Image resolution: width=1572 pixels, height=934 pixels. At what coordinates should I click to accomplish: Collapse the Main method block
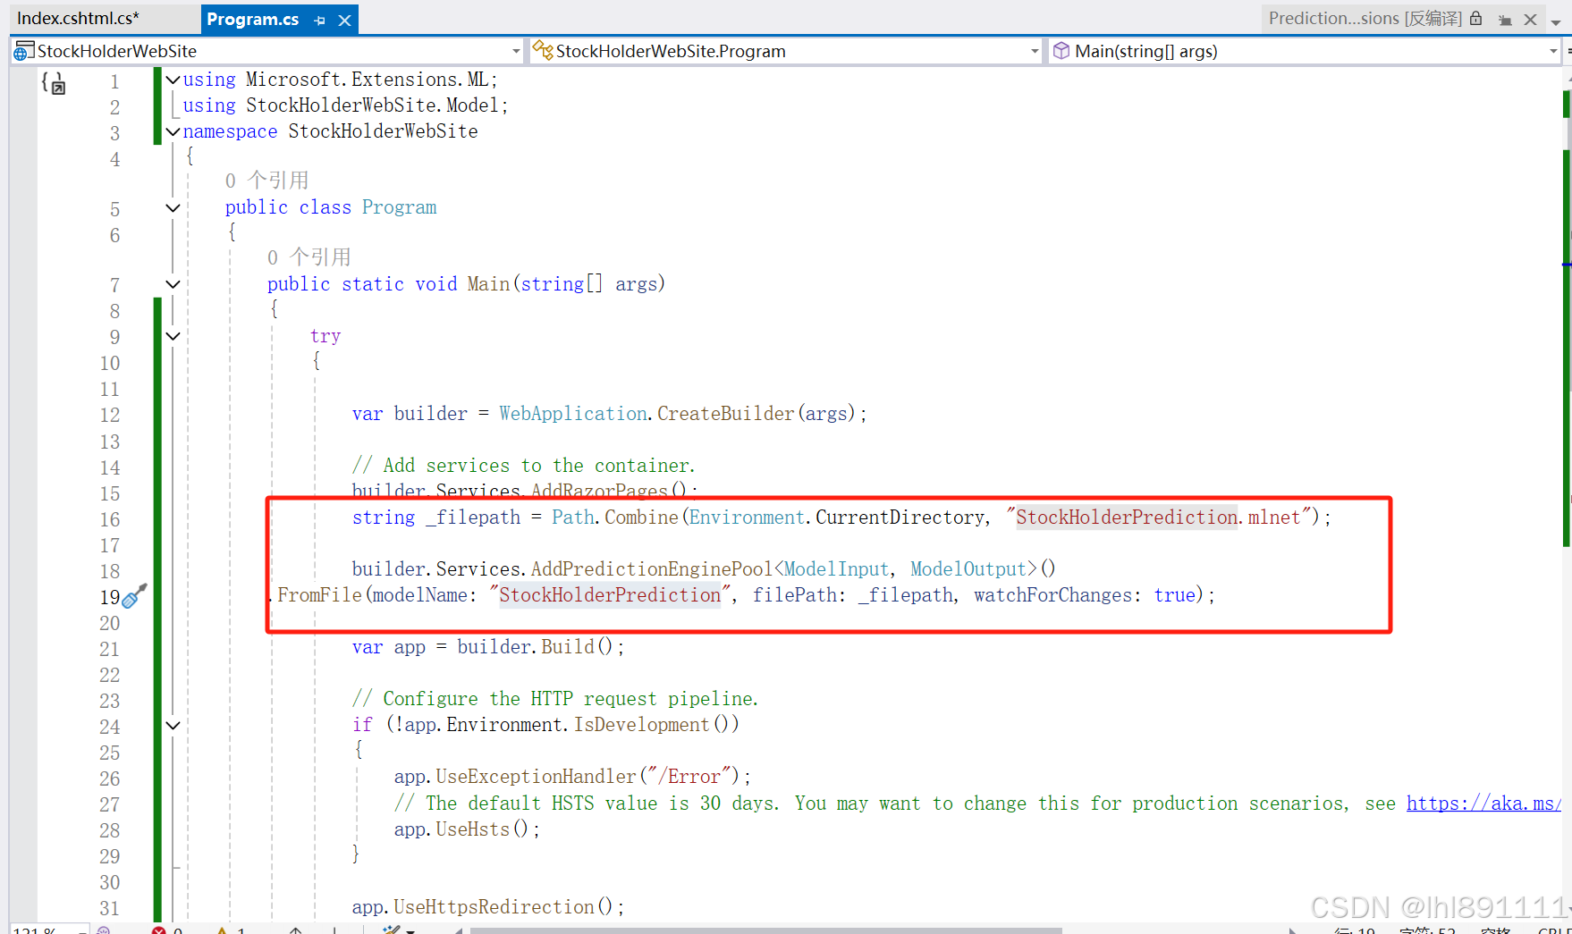173,284
